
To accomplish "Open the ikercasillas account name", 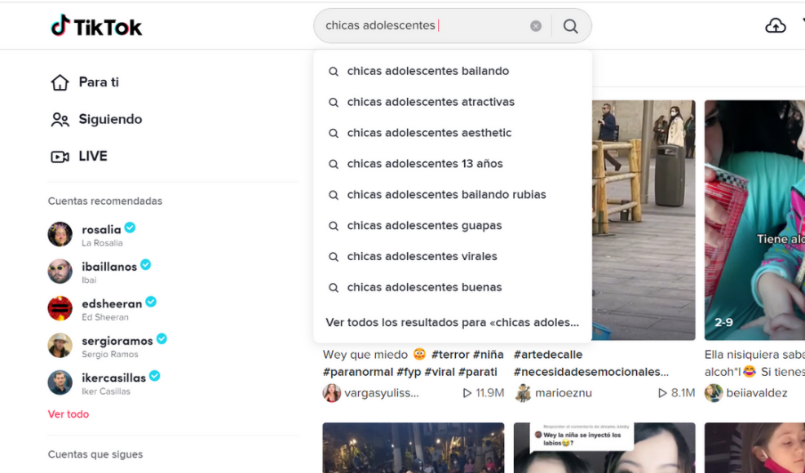I will point(114,378).
